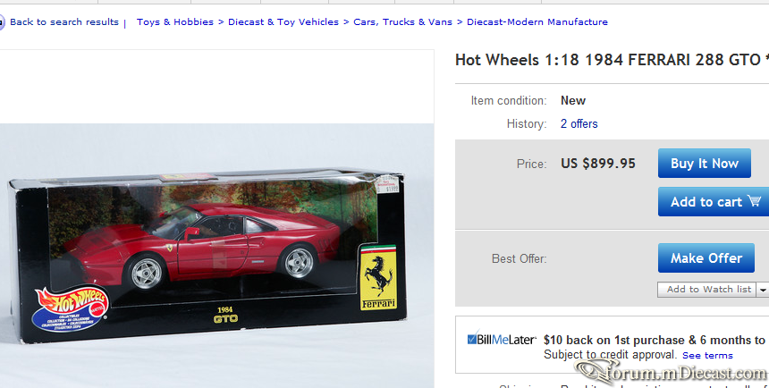Click the shopping cart icon on Add to cart

[754, 200]
